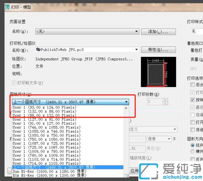The image size is (203, 181).
Task: Open the 像素 units dropdown
Action: click(170, 139)
